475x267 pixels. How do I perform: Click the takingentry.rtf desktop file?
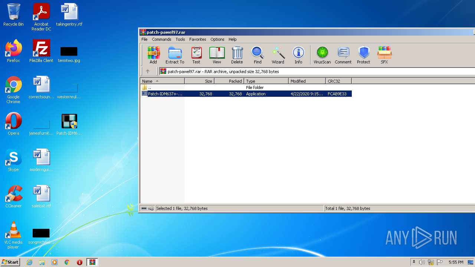69,15
